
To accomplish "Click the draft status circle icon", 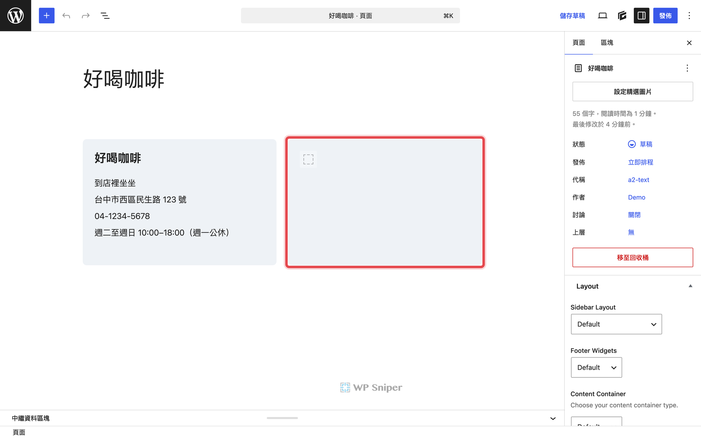I will [x=632, y=144].
